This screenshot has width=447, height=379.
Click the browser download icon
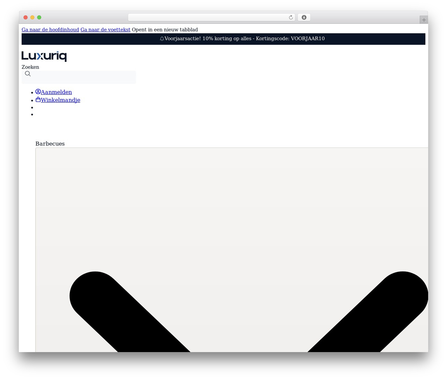point(304,17)
